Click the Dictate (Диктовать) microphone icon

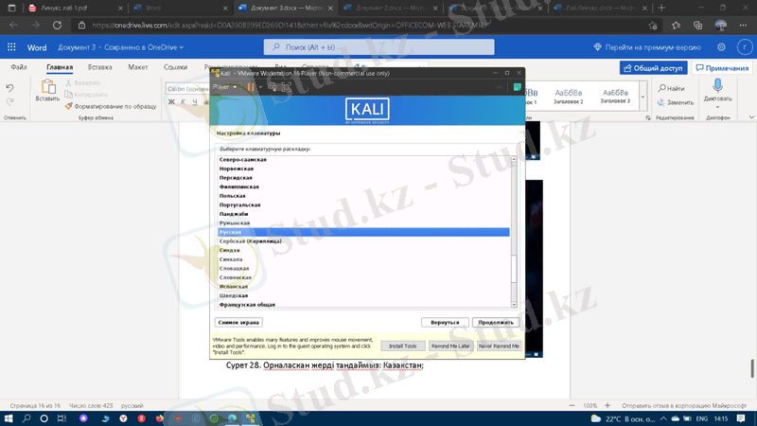coord(717,86)
